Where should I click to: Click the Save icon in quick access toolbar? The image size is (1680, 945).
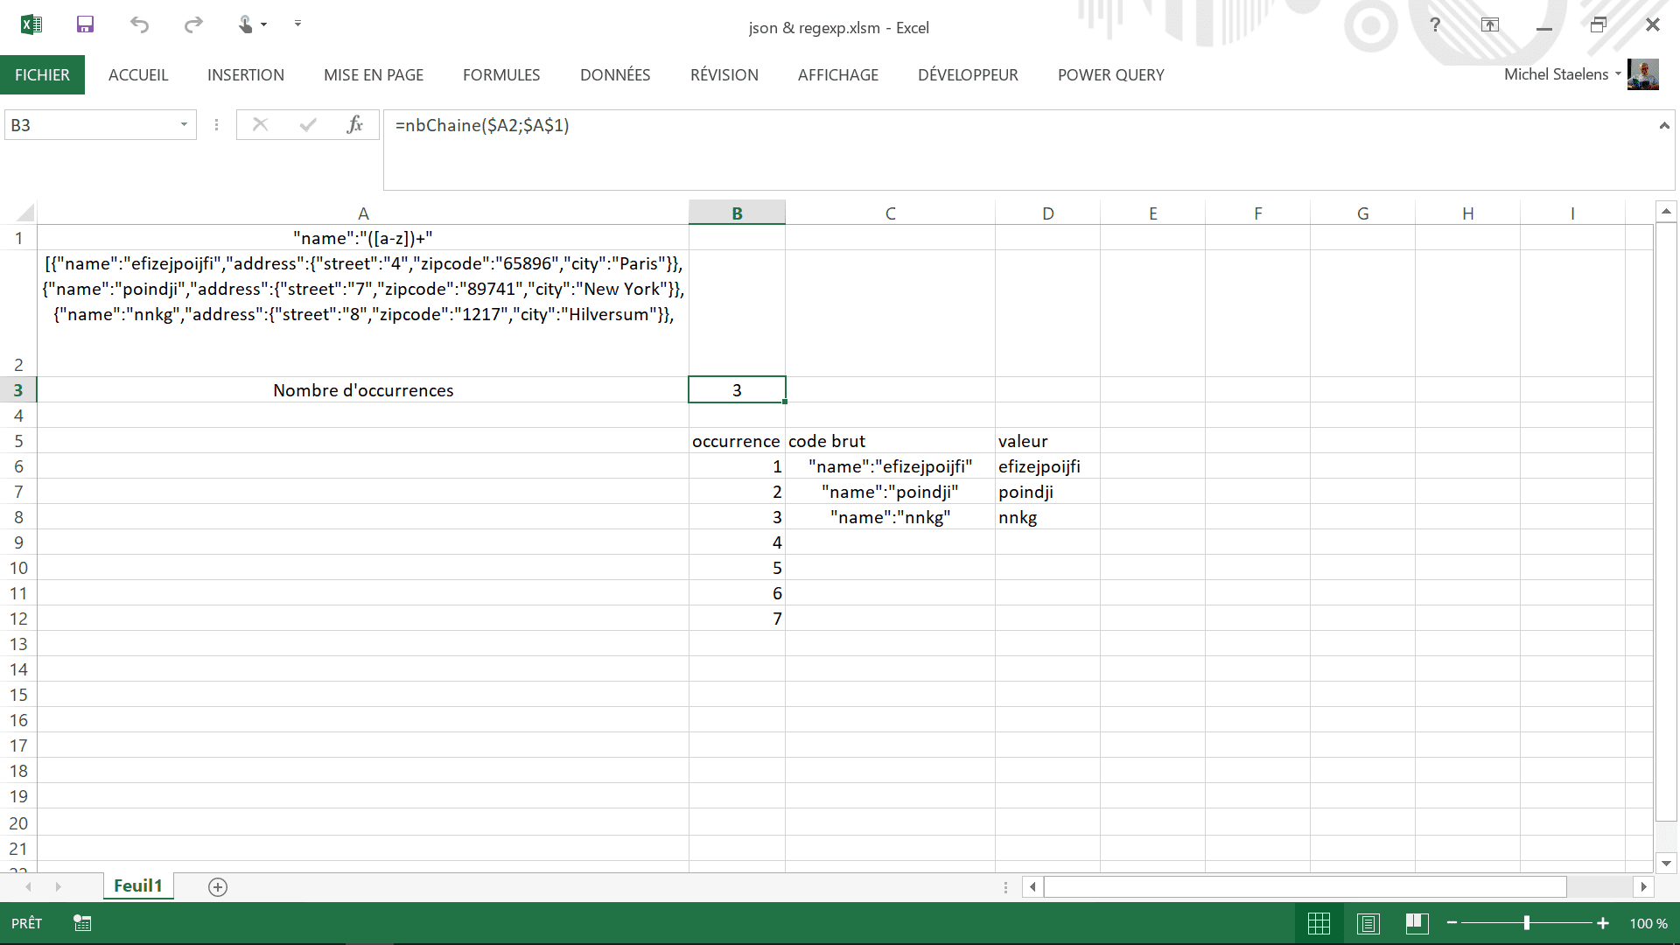tap(85, 24)
